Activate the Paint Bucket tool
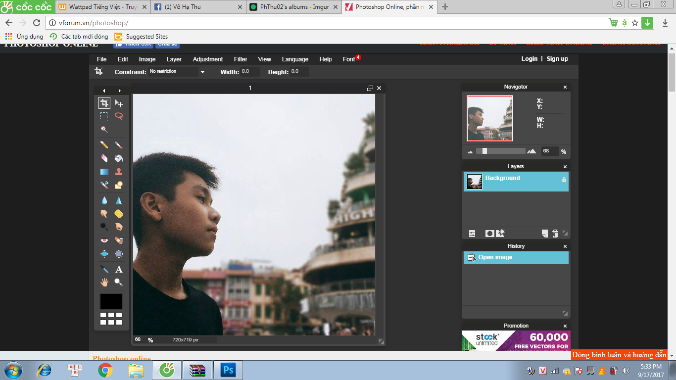Image resolution: width=676 pixels, height=380 pixels. coord(119,158)
